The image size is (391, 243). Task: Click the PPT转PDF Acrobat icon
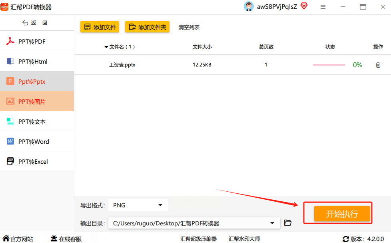[10, 41]
